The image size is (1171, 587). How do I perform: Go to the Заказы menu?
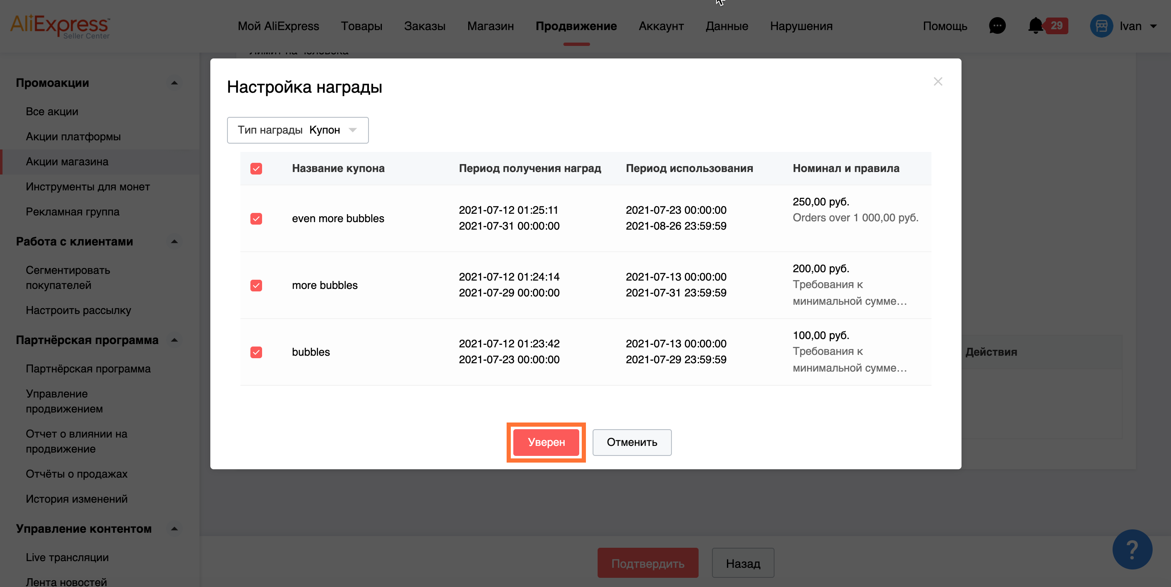pyautogui.click(x=424, y=26)
